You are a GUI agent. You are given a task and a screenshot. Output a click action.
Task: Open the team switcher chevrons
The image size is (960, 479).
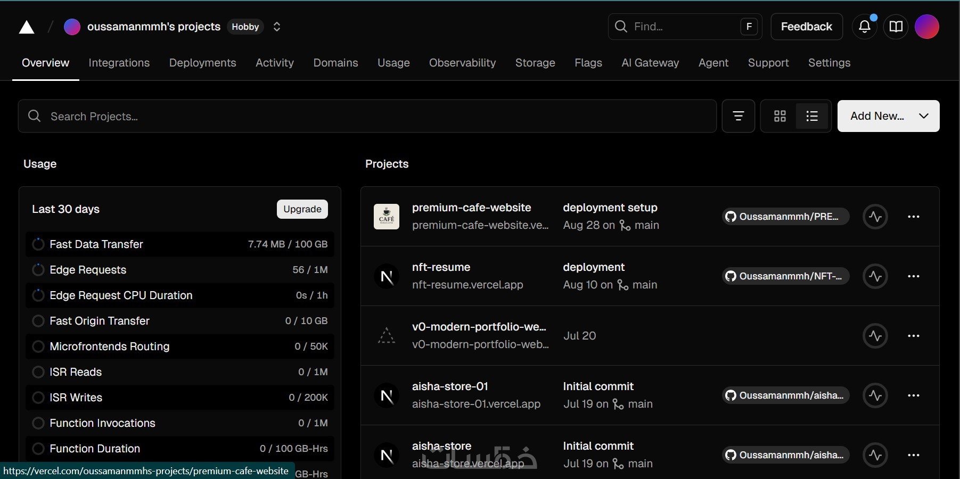click(x=277, y=27)
